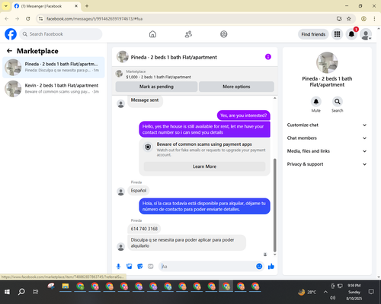Viewport: 381px width, 304px height.
Task: Go back using the Marketplace back arrow
Action: click(9, 51)
